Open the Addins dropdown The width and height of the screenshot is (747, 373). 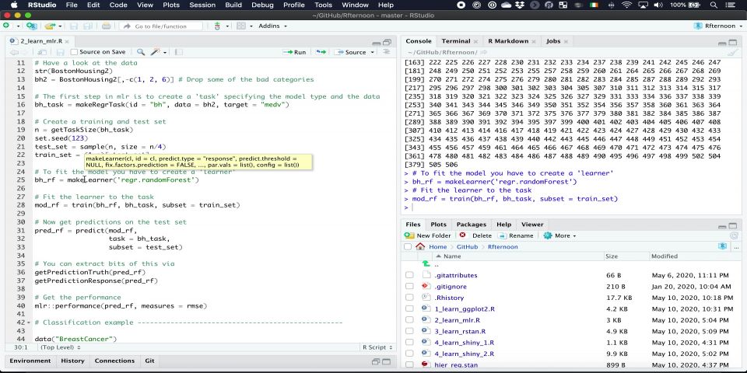pos(271,26)
